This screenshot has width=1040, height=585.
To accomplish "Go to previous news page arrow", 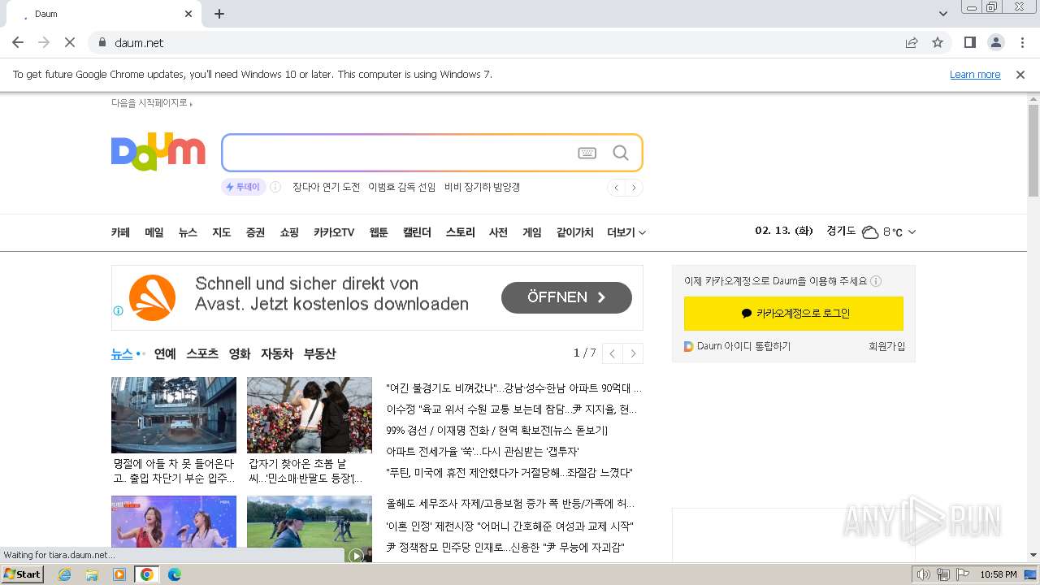I will tap(613, 353).
